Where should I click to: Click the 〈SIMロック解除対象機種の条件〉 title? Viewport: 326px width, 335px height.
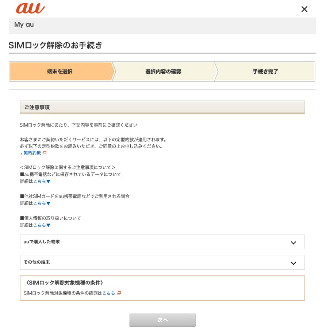pos(64,283)
